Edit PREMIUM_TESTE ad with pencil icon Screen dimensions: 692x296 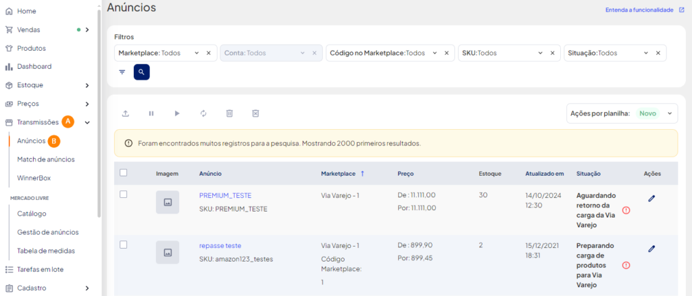click(x=651, y=199)
